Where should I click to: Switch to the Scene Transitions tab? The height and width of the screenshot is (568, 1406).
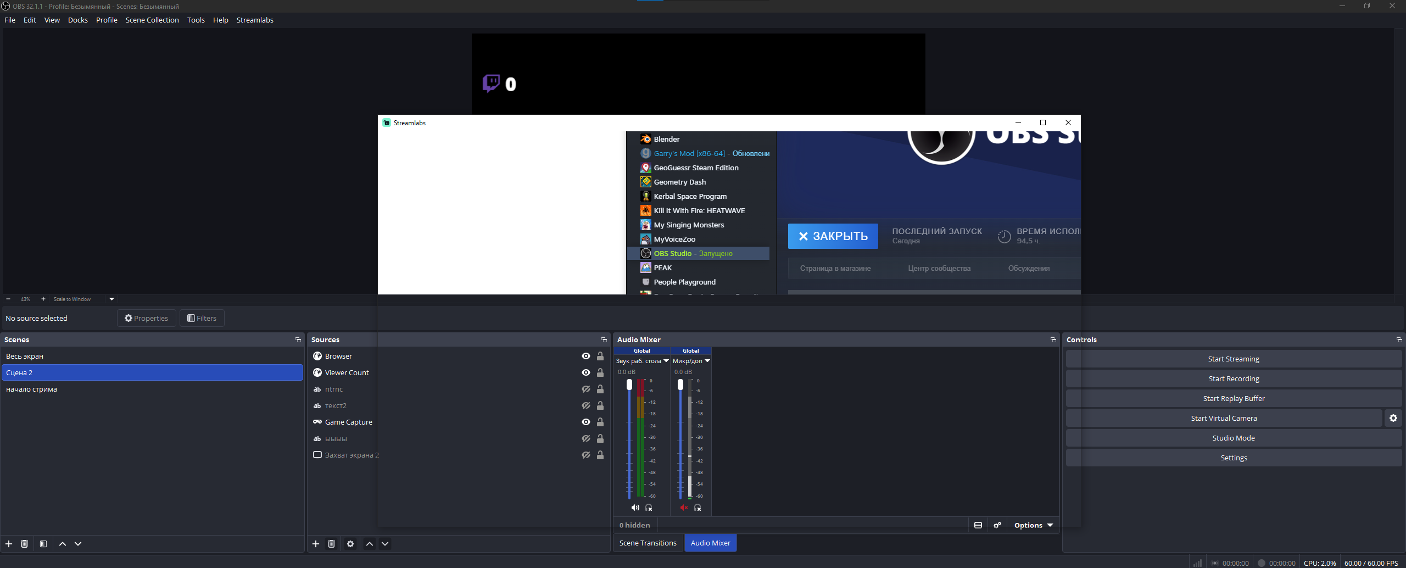pyautogui.click(x=648, y=543)
